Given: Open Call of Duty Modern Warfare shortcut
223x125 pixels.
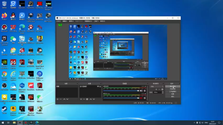Looking at the screenshot, I should (49, 6).
